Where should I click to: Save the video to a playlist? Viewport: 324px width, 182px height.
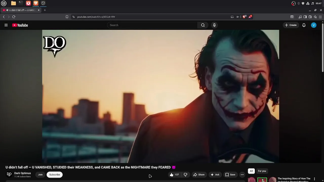pos(230,175)
